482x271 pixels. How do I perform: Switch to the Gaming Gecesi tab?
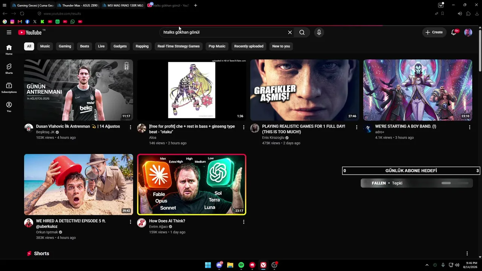tap(33, 5)
